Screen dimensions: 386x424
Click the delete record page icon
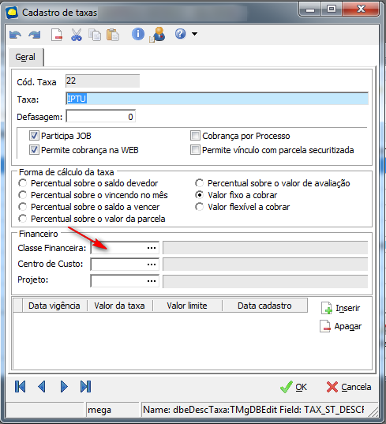[x=57, y=35]
